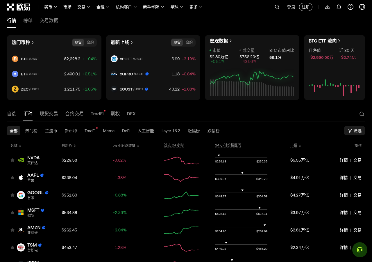Click the xGPRO token icon
372x262 pixels.
pyautogui.click(x=114, y=74)
